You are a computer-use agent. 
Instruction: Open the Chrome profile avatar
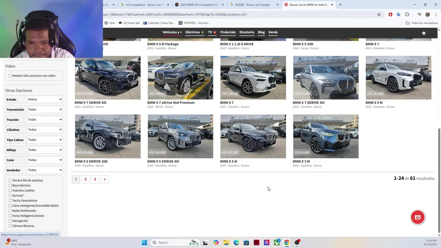(x=428, y=14)
